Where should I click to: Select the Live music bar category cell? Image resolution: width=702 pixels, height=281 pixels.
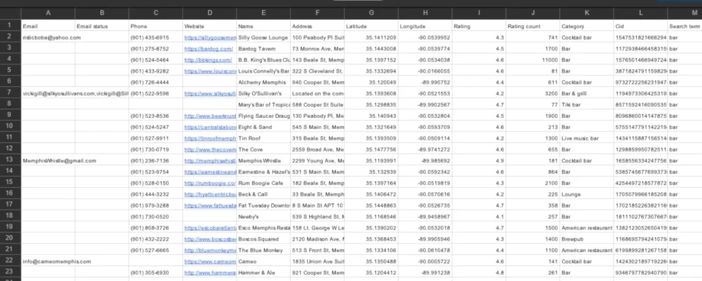tap(587, 138)
